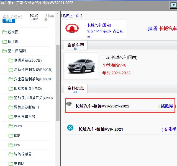The height and width of the screenshot is (166, 177).
Task: Click the 返回上一页 link
Action: coord(72,16)
